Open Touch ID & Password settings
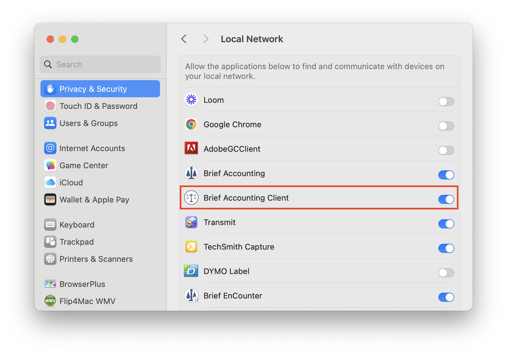 [x=98, y=106]
